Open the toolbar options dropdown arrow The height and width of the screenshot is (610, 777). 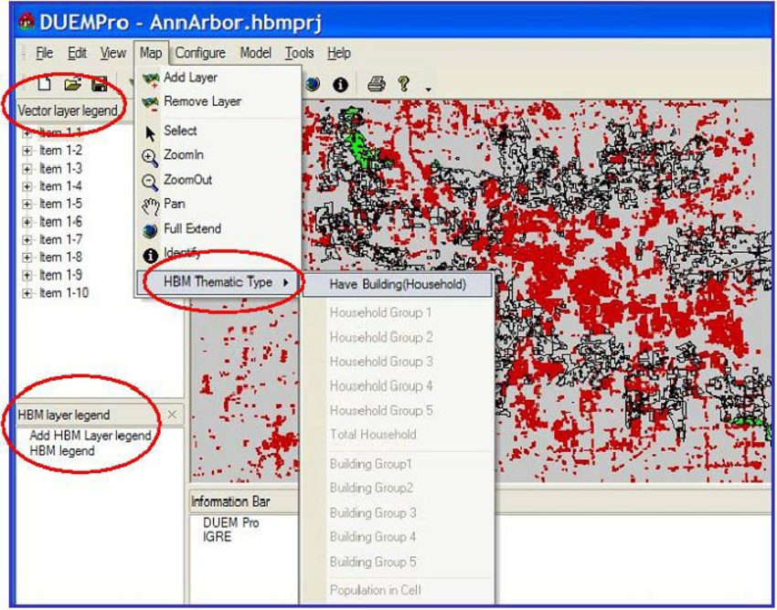[428, 89]
